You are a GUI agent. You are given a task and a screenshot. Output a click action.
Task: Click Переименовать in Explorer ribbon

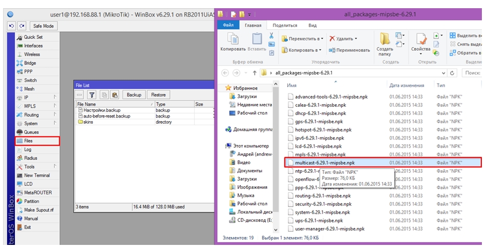pyautogui.click(x=349, y=50)
